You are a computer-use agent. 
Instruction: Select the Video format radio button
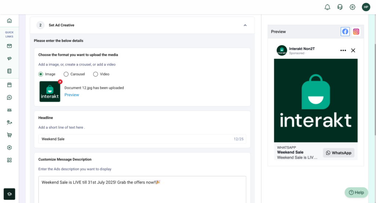point(95,74)
